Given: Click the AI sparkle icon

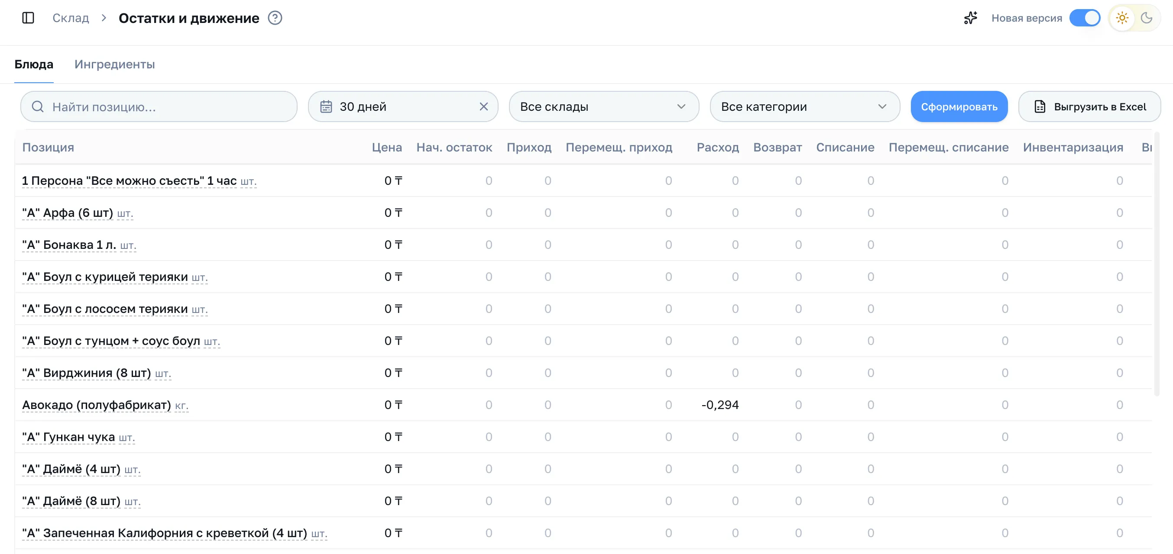Looking at the screenshot, I should [x=970, y=18].
